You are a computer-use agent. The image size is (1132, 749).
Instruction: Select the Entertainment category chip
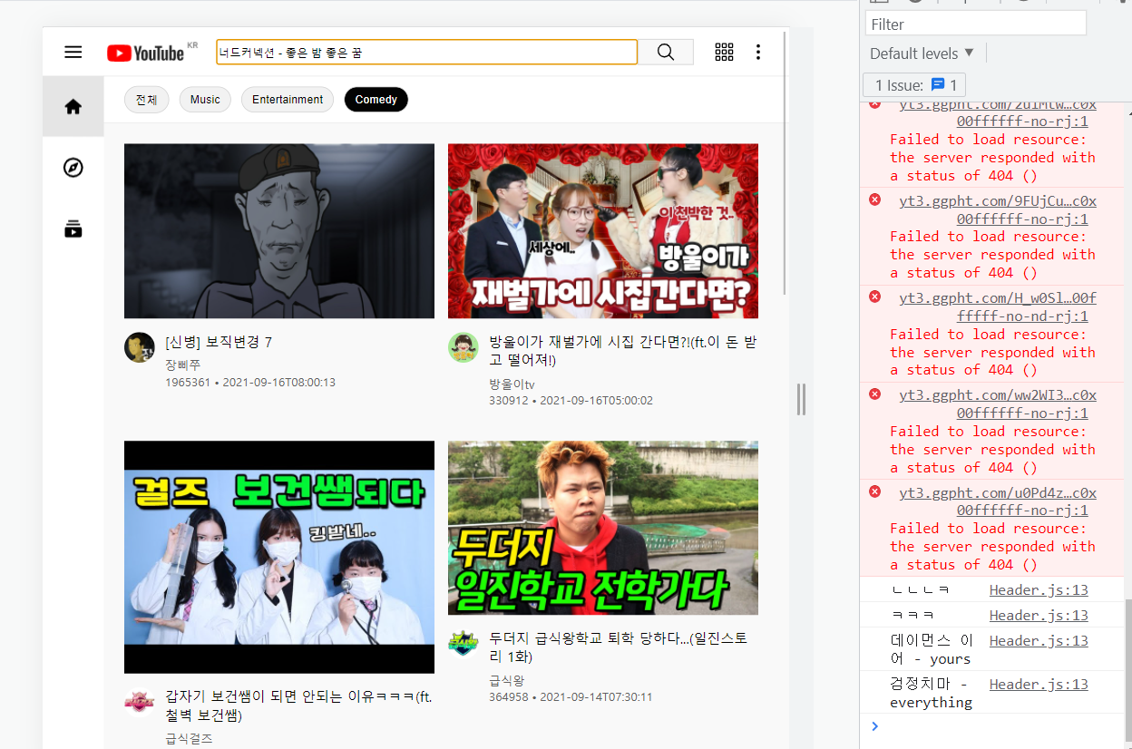pyautogui.click(x=288, y=100)
